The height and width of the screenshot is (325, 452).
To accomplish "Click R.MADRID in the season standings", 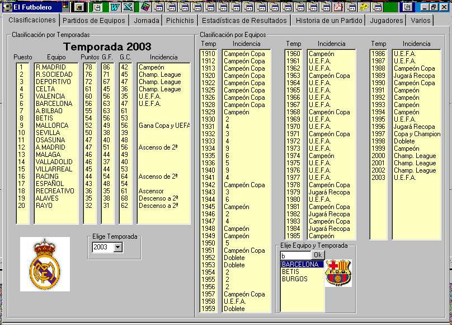I will click(51, 67).
